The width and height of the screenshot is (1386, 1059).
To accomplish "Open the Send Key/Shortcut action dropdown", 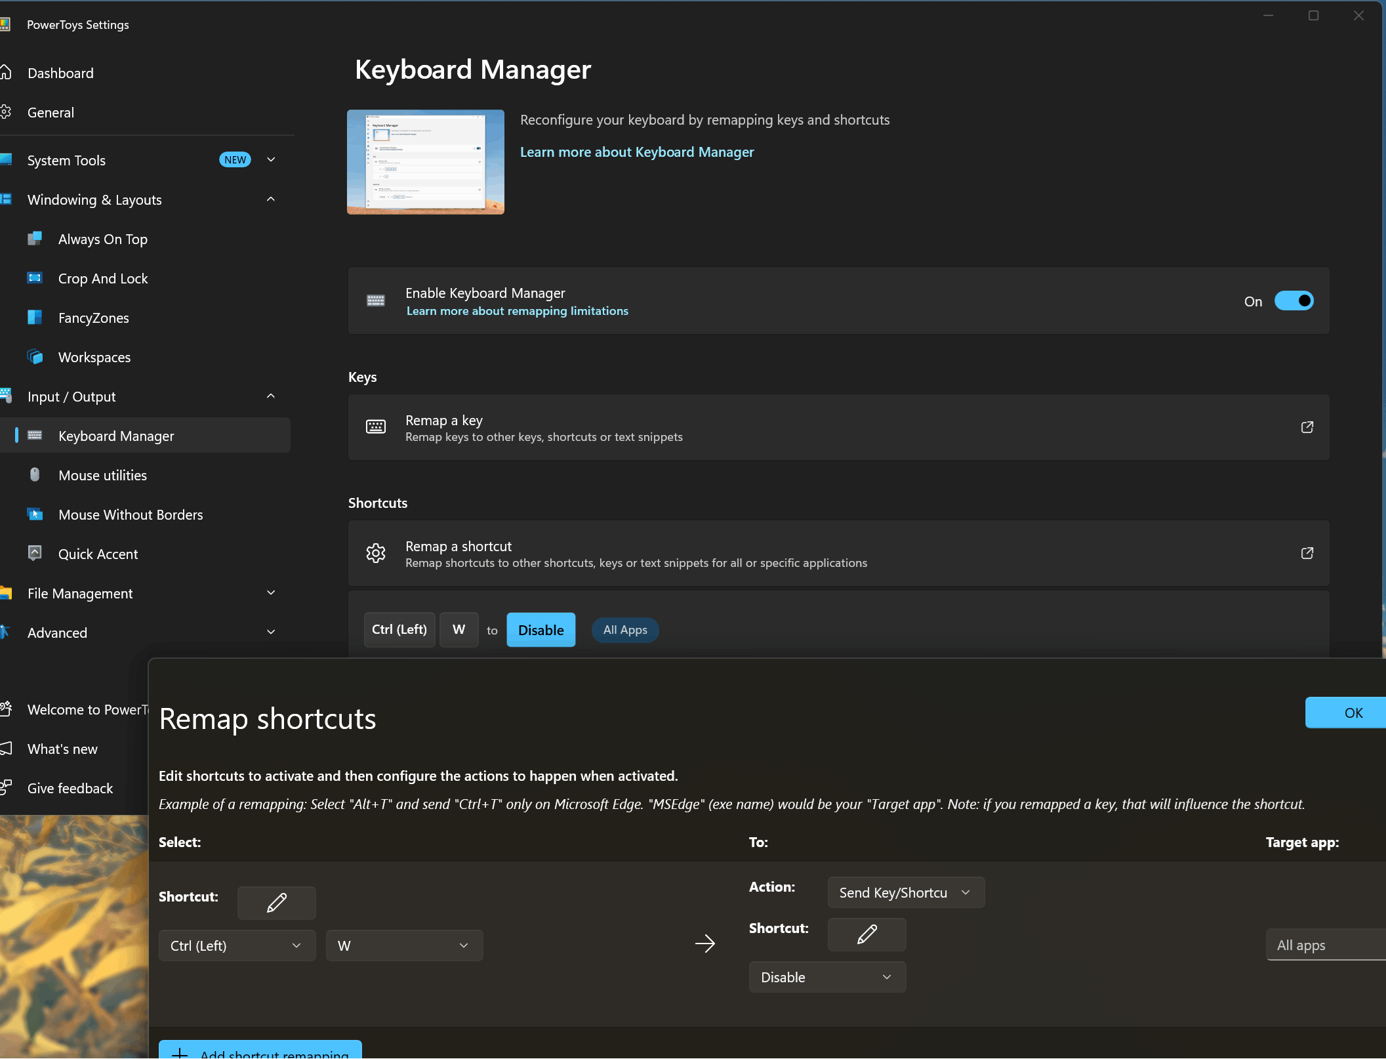I will pos(905,892).
